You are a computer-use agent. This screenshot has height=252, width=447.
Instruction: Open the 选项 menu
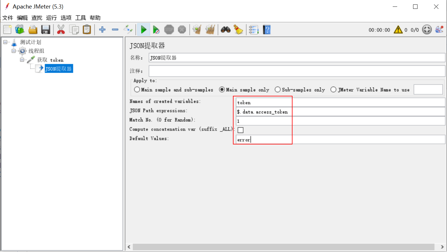click(66, 18)
